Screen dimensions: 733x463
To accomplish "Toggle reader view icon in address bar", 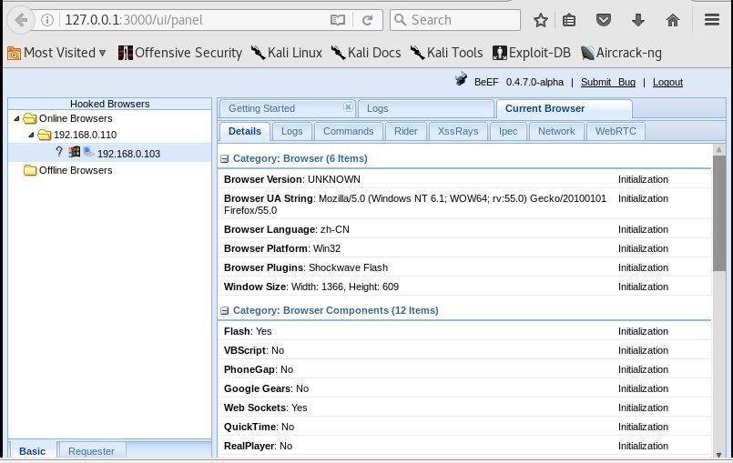I will 338,20.
